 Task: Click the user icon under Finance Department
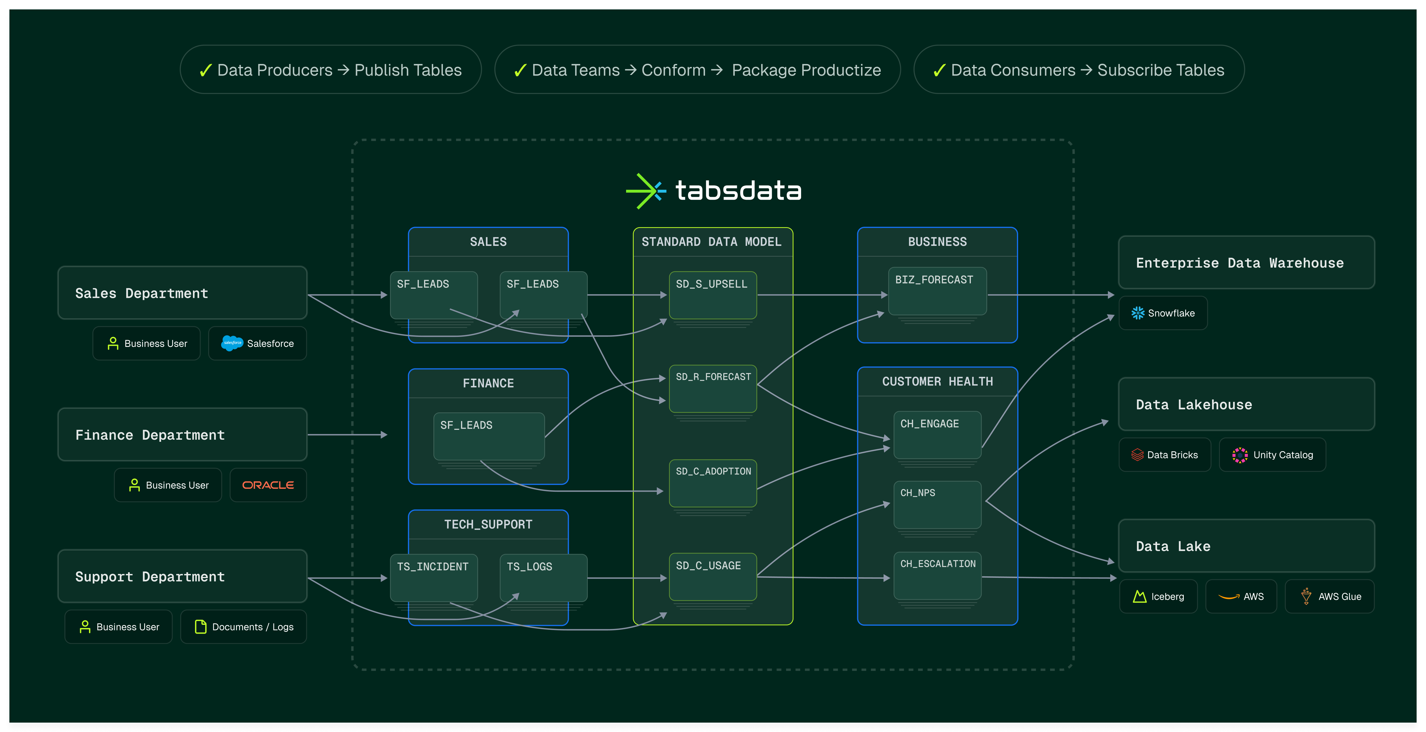click(x=134, y=485)
